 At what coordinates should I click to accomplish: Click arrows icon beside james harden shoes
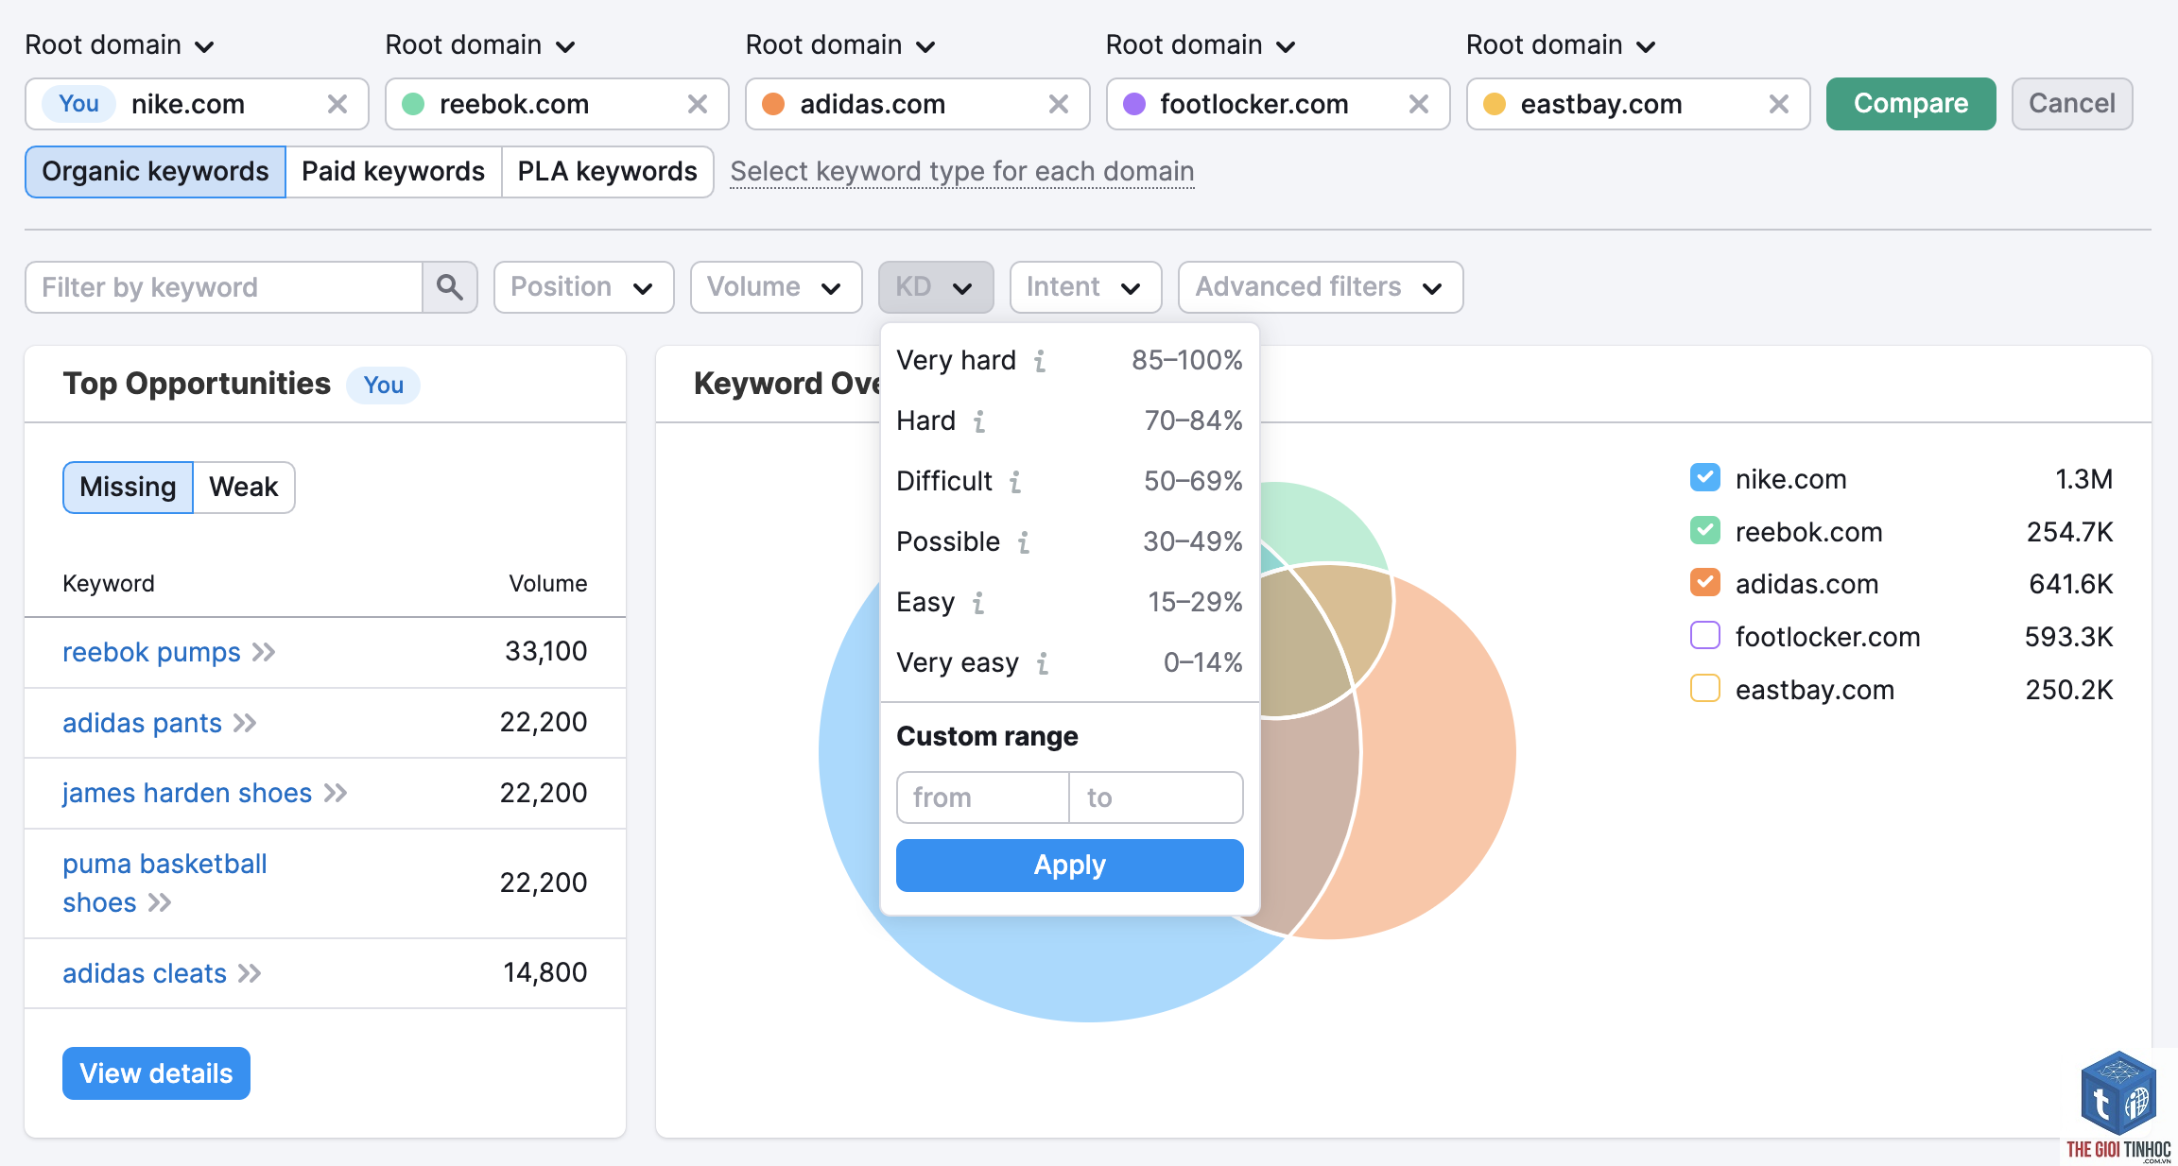point(336,793)
